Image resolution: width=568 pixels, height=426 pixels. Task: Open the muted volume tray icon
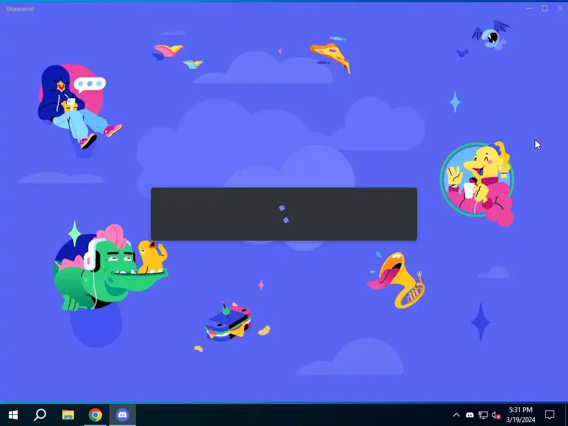tap(496, 415)
